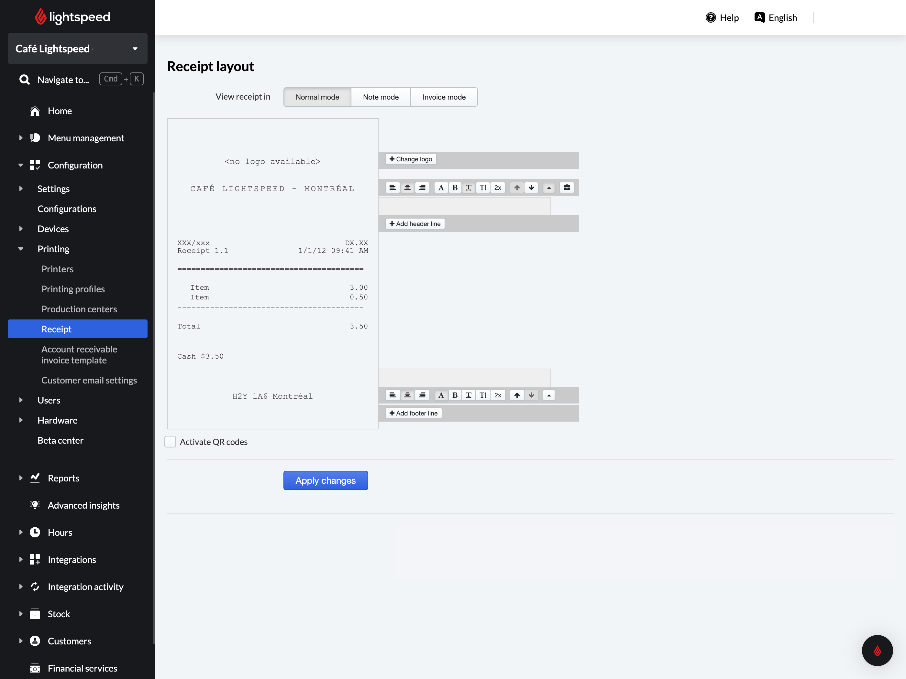Move the header line down
Viewport: 906px width, 679px height.
(531, 188)
